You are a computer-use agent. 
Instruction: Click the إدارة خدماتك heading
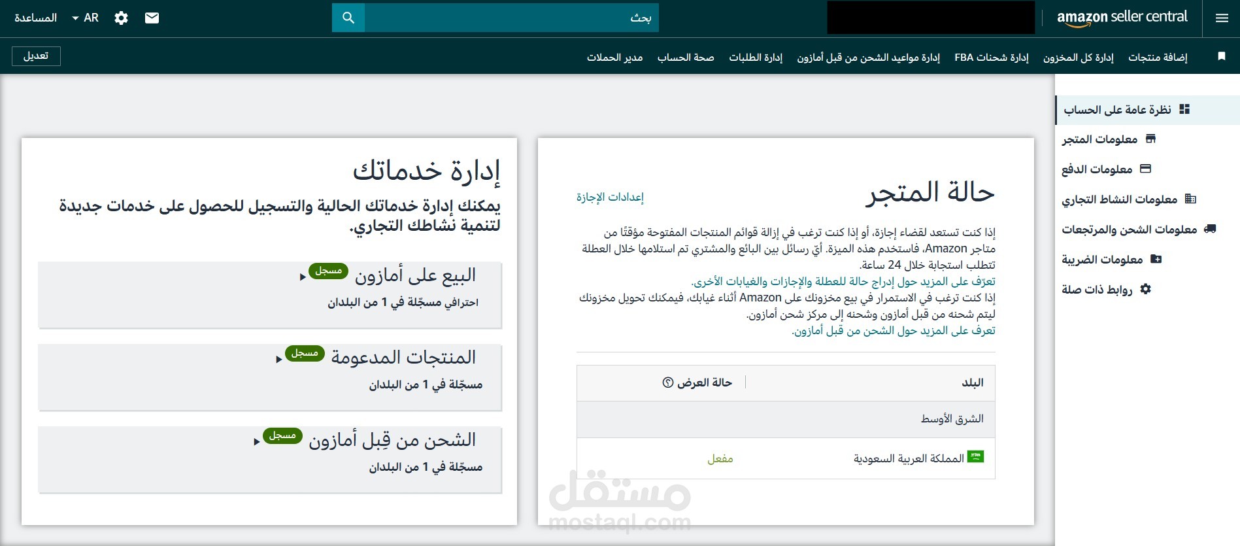point(427,171)
